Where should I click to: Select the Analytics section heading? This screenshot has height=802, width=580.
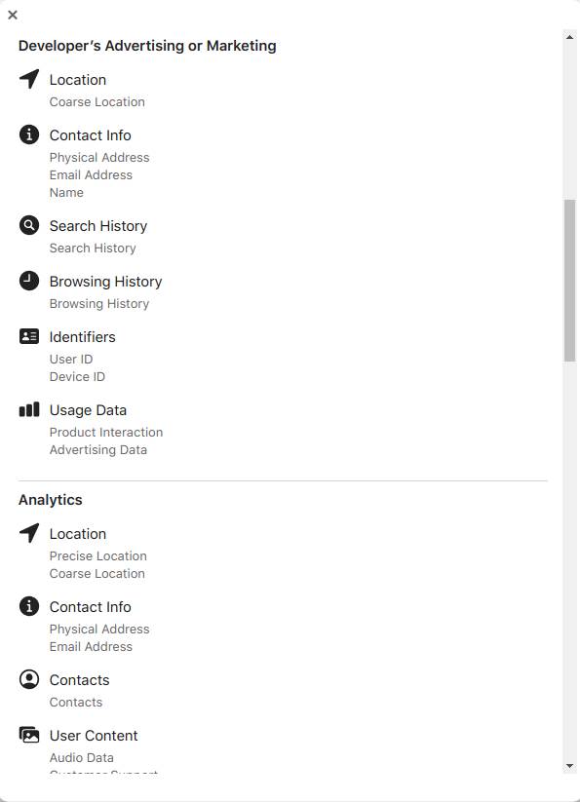[x=50, y=499]
